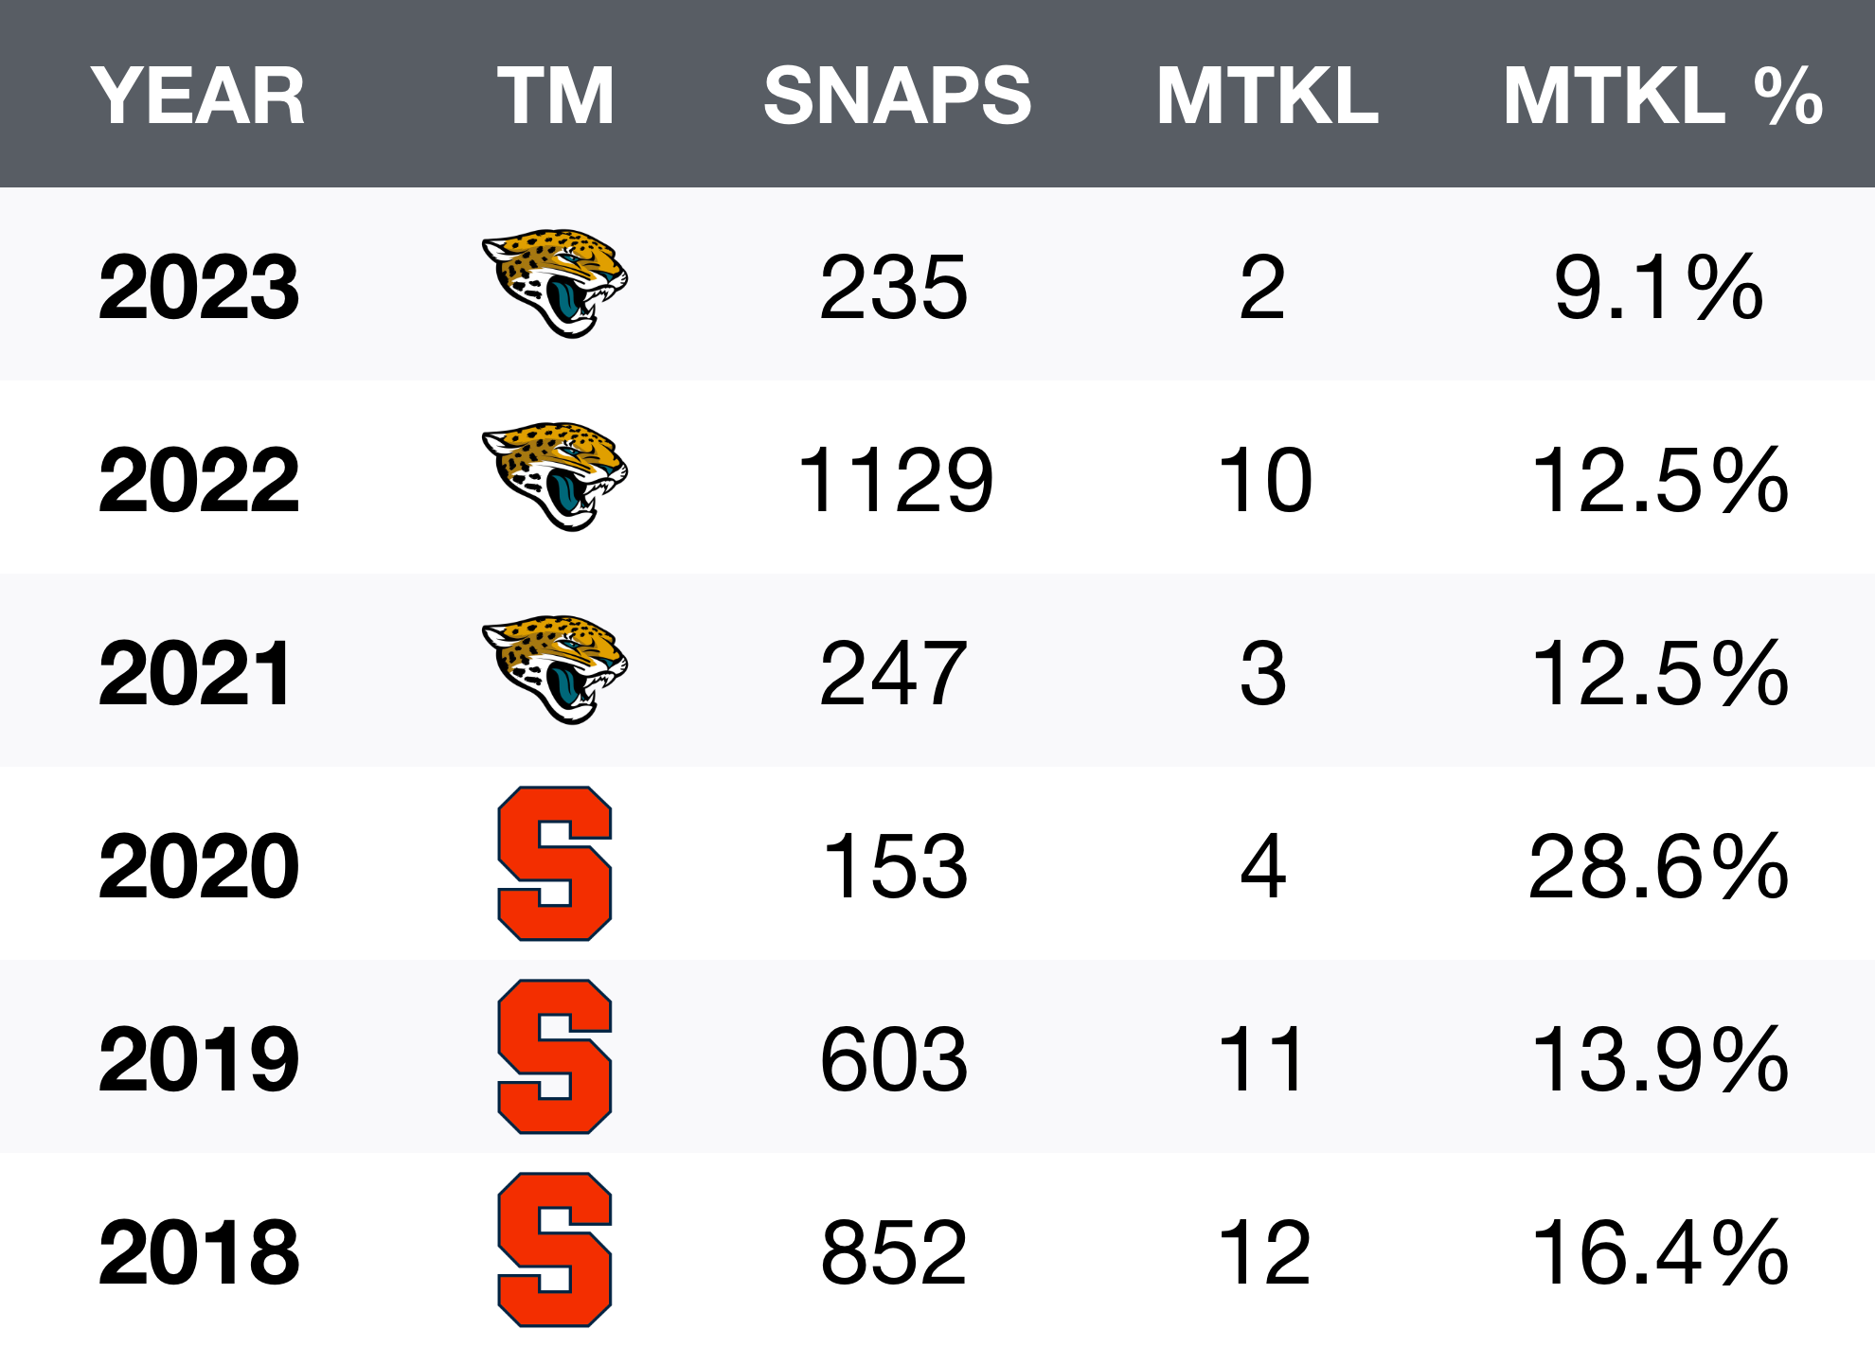The width and height of the screenshot is (1875, 1347).
Task: Click the MTKL % column header
Action: pyautogui.click(x=1663, y=96)
